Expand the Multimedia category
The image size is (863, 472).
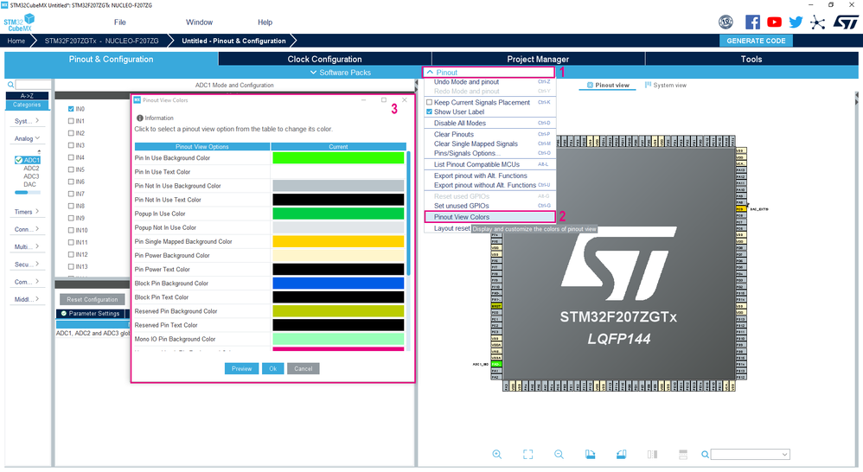coord(27,247)
